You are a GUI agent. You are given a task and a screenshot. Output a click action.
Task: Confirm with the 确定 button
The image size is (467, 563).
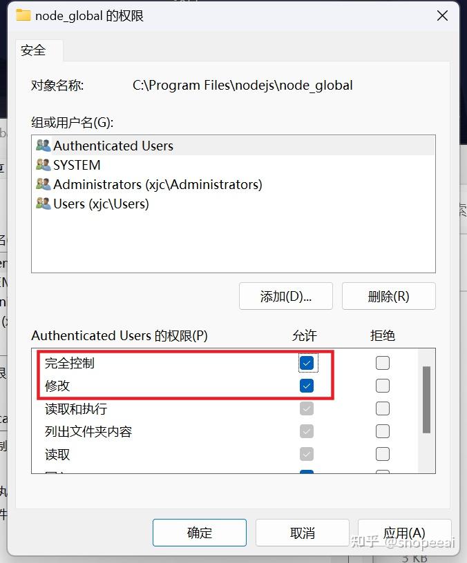point(200,533)
